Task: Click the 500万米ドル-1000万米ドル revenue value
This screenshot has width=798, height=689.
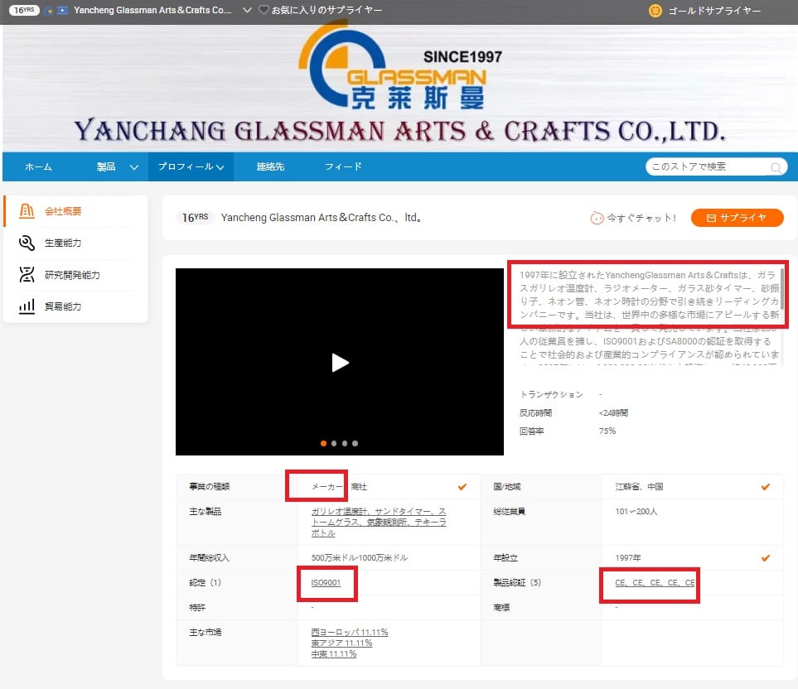Action: click(x=360, y=558)
